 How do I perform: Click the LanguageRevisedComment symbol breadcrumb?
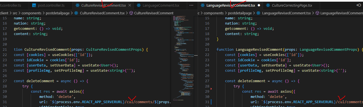tap(341, 13)
